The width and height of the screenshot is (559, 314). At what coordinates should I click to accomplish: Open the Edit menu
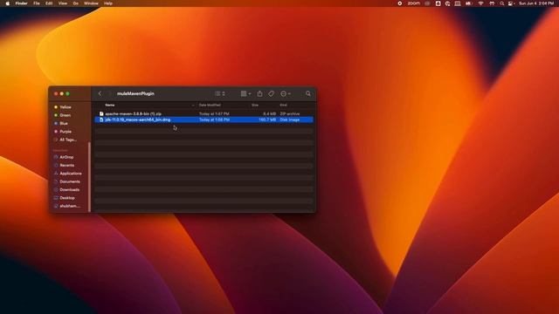coord(49,3)
